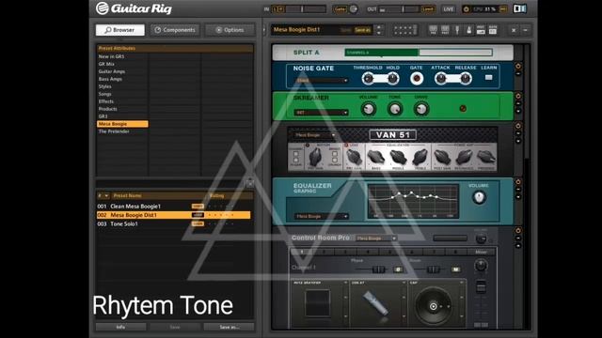Click the Skreamer on/off LED

(463, 109)
